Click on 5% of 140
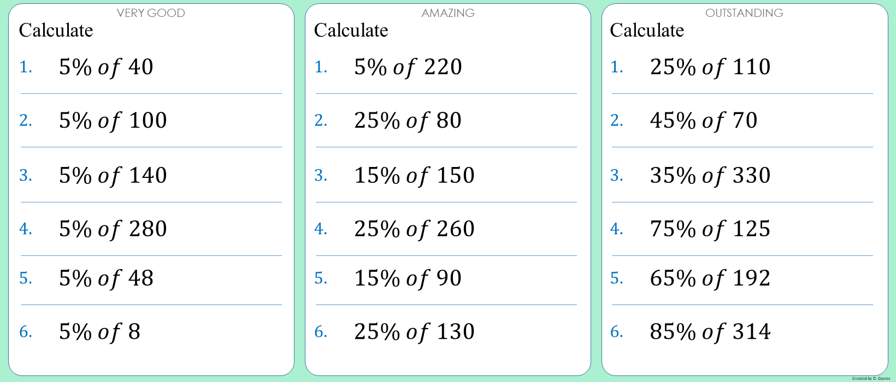The image size is (896, 382). 113,176
